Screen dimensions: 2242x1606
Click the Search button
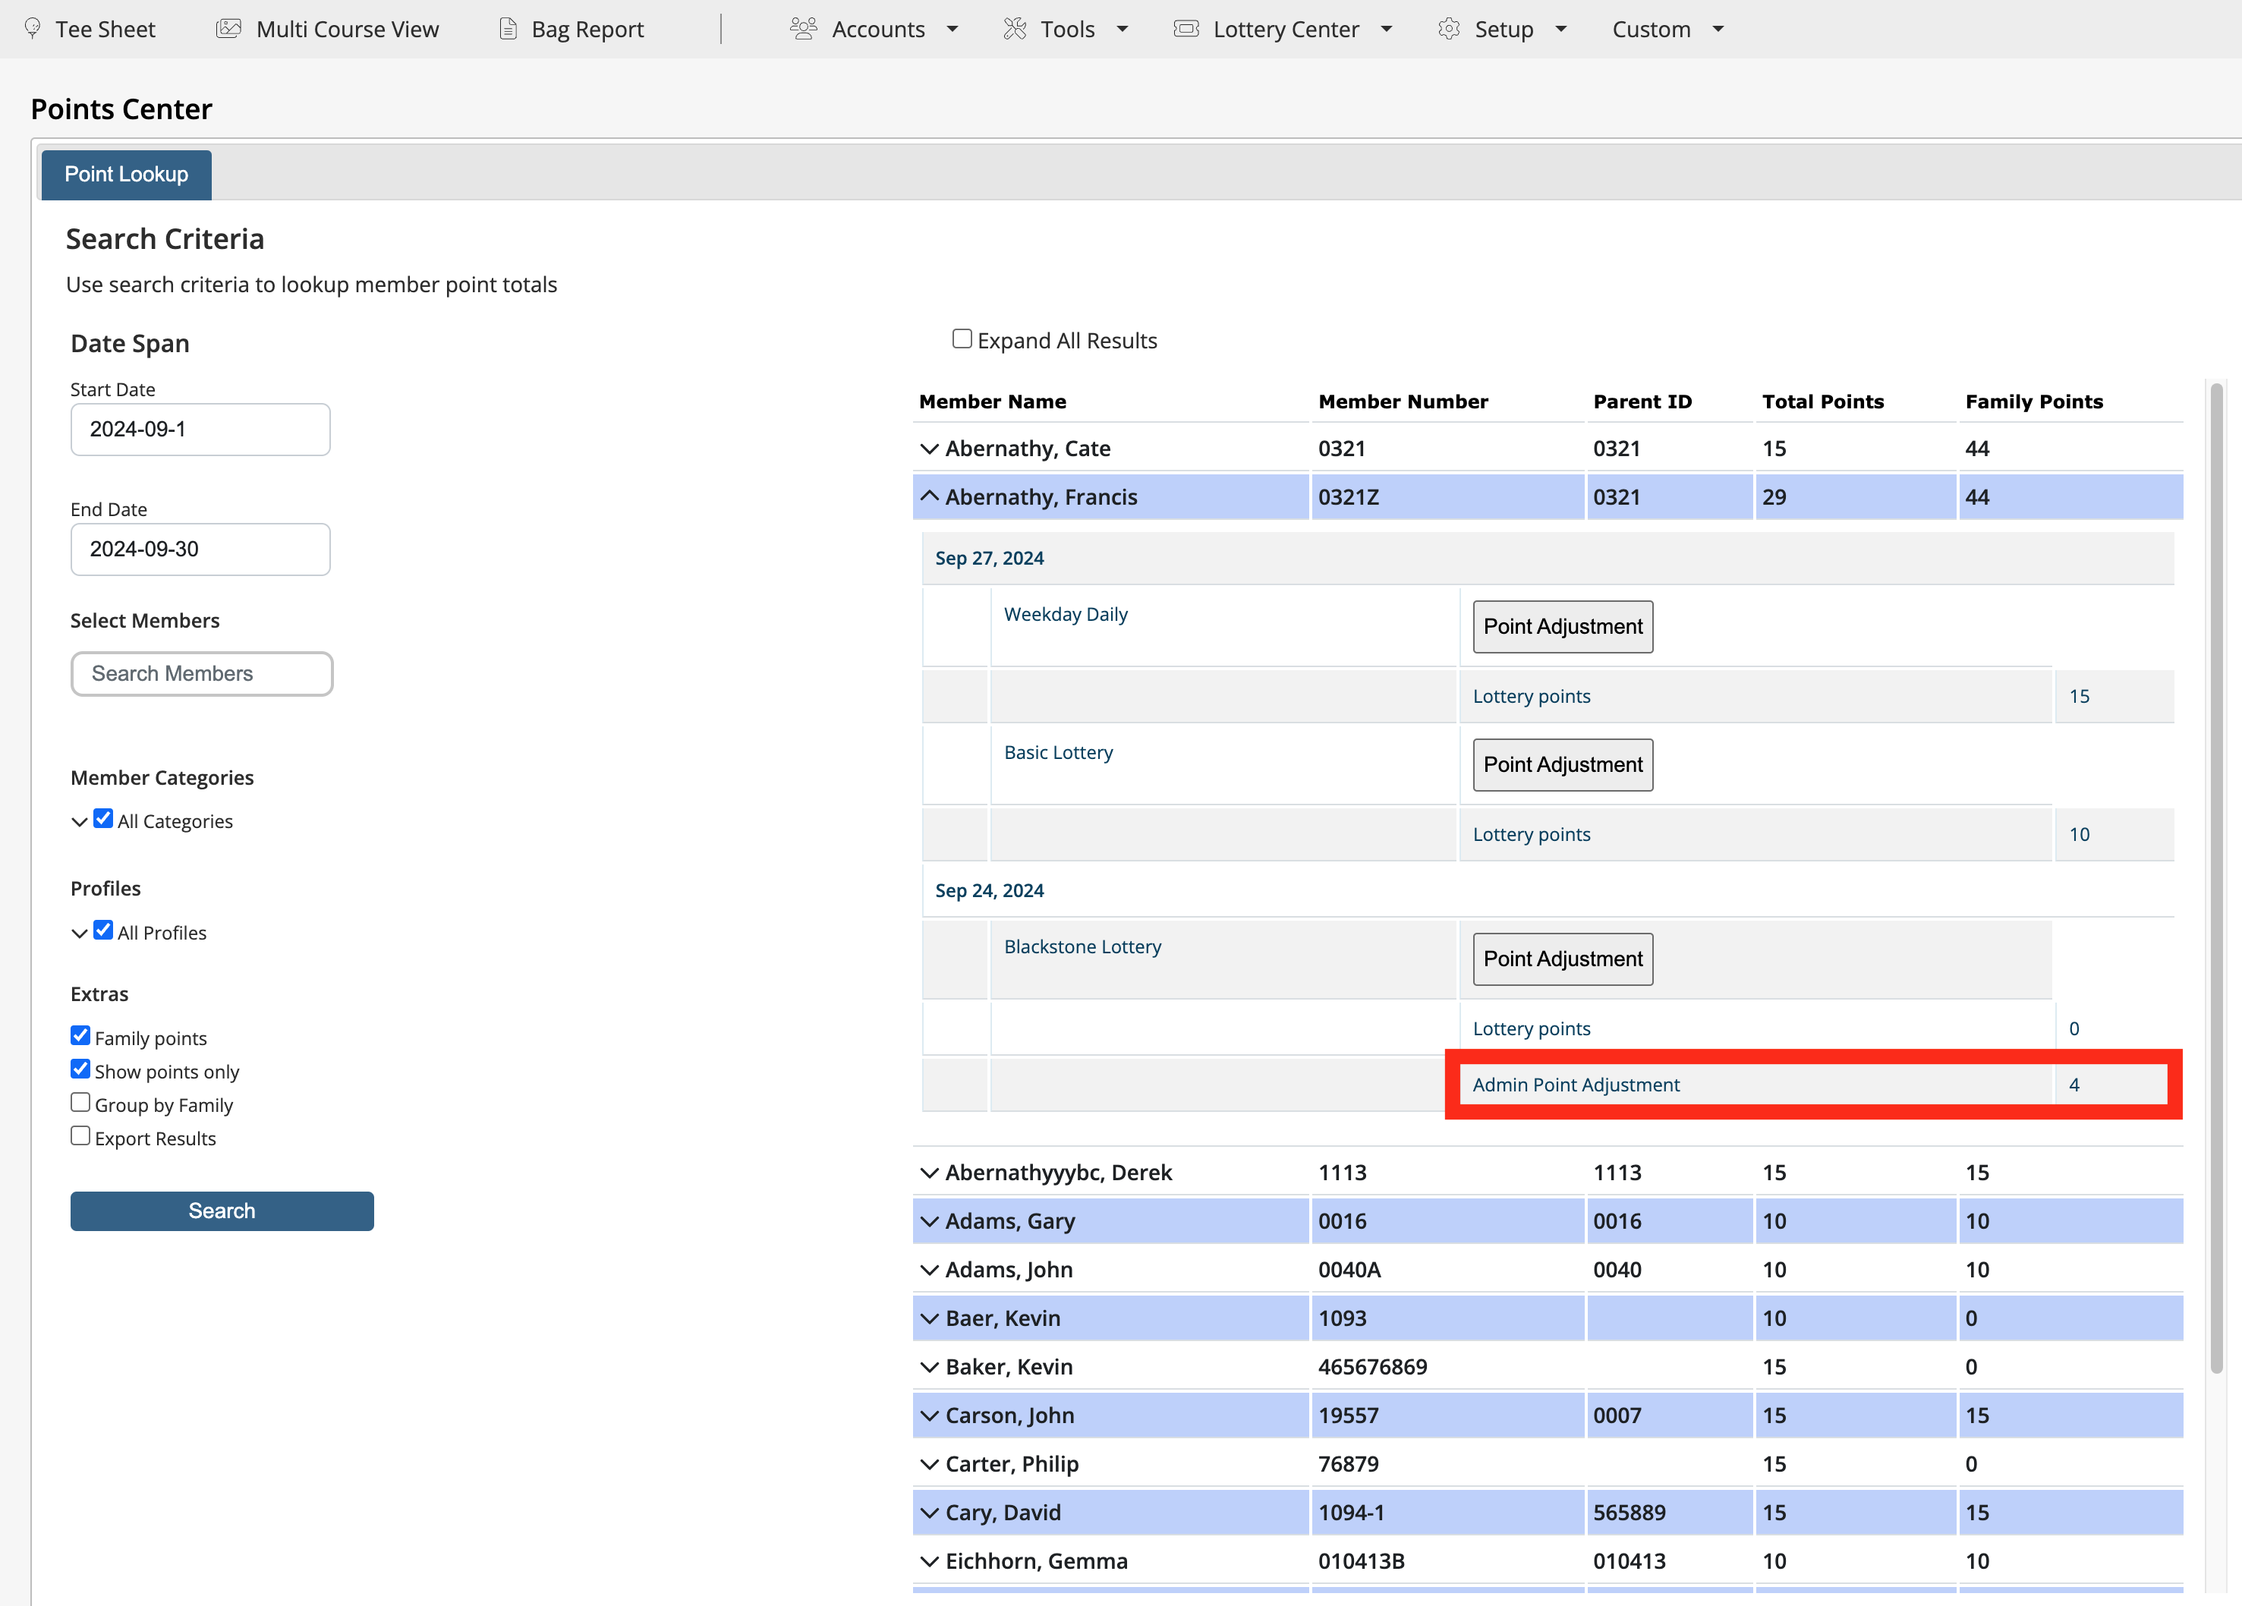pyautogui.click(x=222, y=1211)
